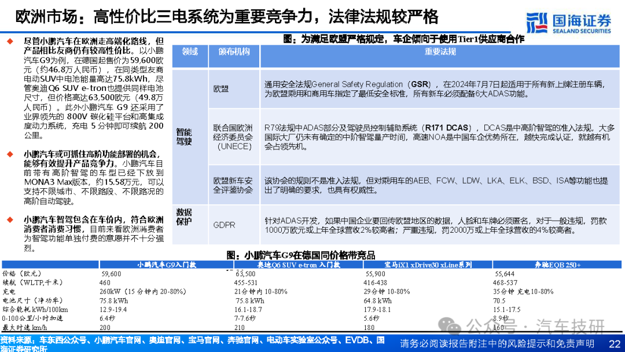Click the 续航（WLTP,千米）row label
This screenshot has width=625, height=352.
[32, 283]
